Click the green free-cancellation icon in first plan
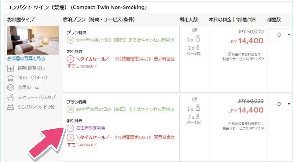The height and width of the screenshot is (162, 293). pyautogui.click(x=71, y=40)
